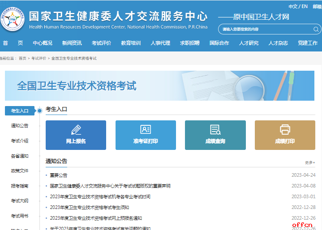Click the date 2023-04-08
The image size is (322, 230).
(x=303, y=186)
